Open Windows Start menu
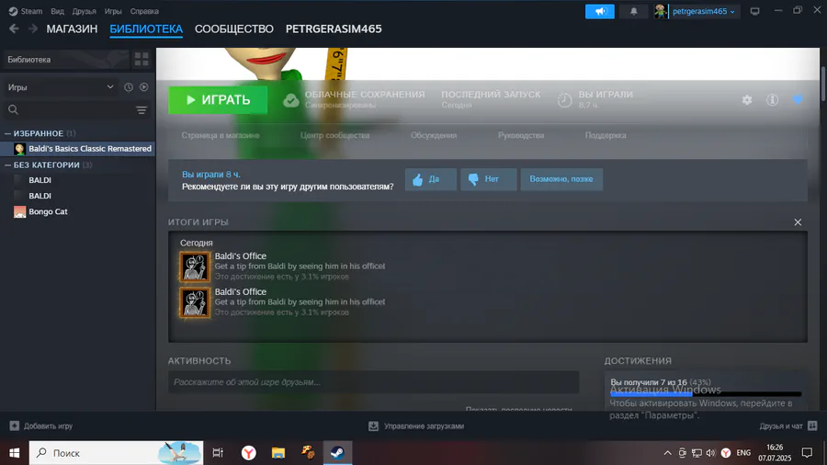 pyautogui.click(x=14, y=453)
